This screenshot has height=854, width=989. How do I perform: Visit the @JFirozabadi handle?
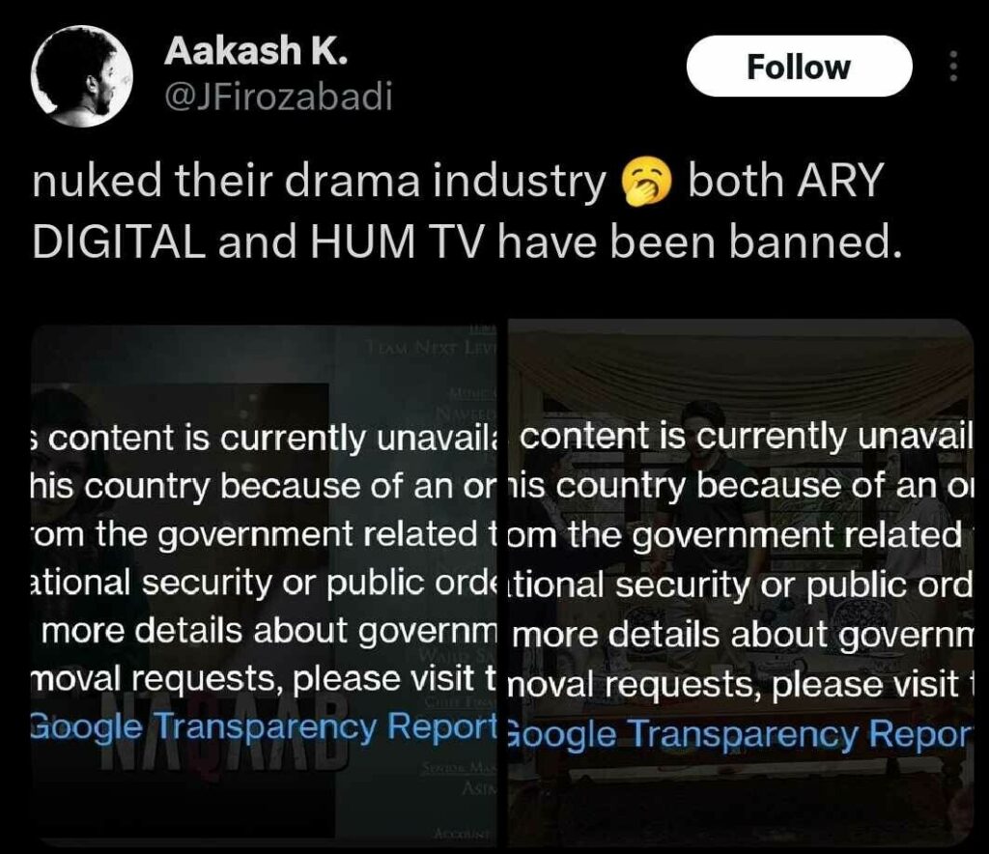tap(278, 98)
